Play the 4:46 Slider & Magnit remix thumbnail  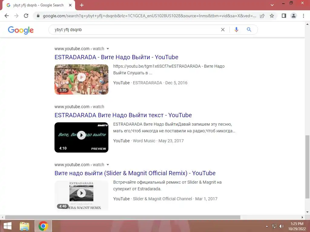(81, 195)
